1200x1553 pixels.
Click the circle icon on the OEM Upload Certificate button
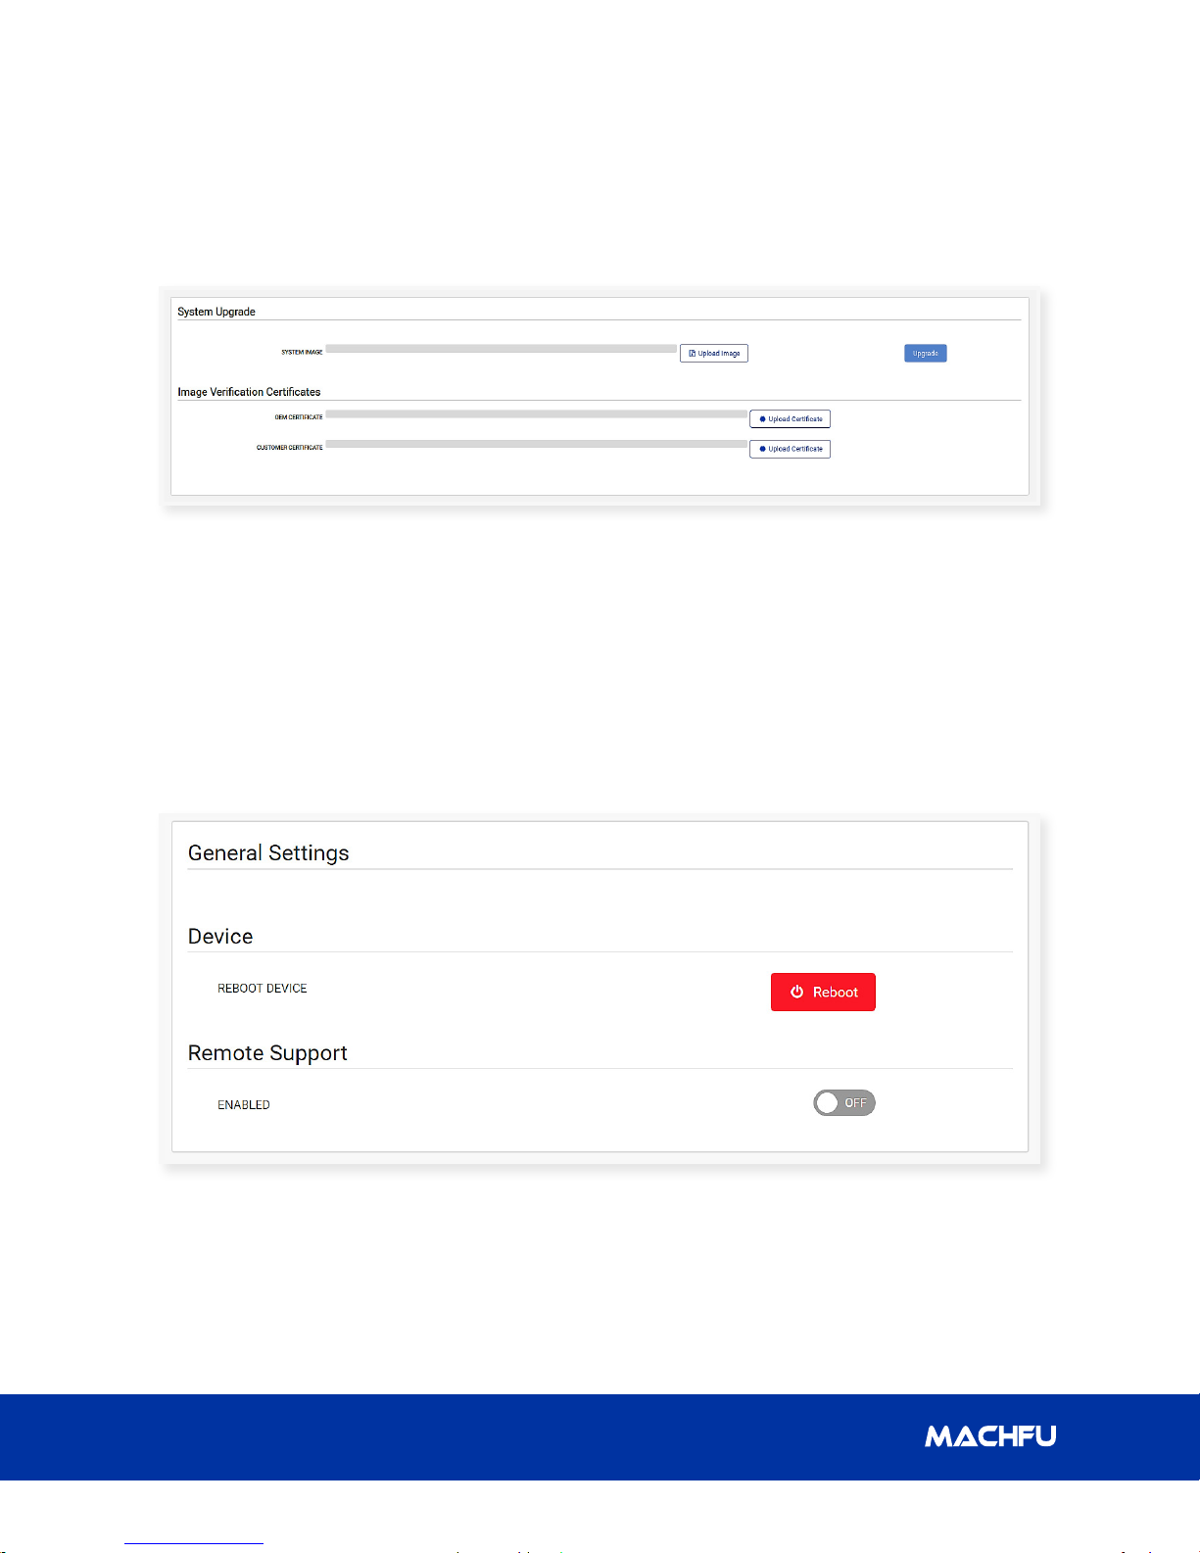(762, 419)
